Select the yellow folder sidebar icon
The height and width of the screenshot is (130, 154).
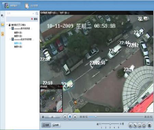point(2,24)
